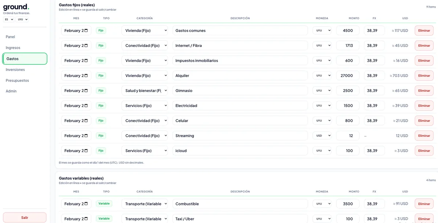
Task: Remove the Celular expense row
Action: point(424,120)
